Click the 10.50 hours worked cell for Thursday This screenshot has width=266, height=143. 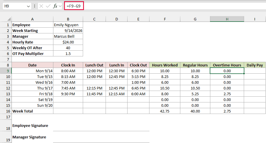pyautogui.click(x=165, y=88)
